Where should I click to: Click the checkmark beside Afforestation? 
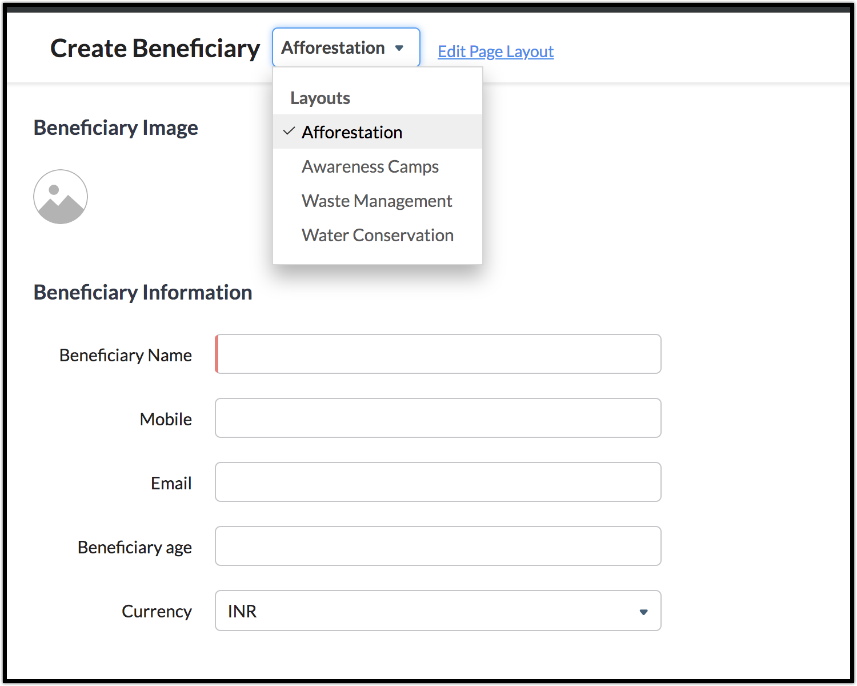[x=289, y=131]
